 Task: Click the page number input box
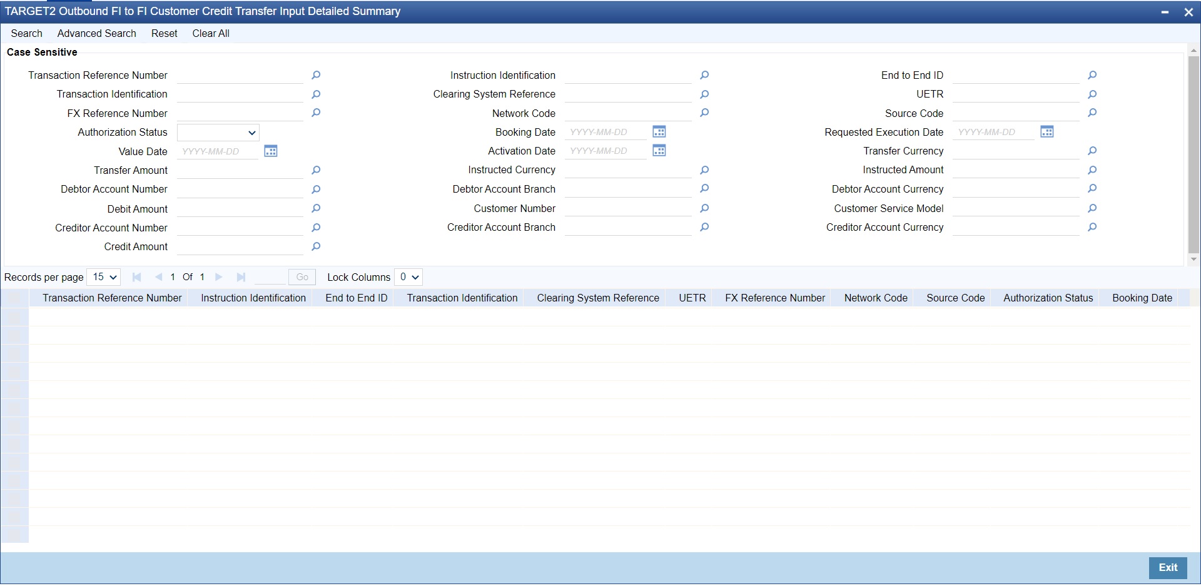click(x=270, y=277)
